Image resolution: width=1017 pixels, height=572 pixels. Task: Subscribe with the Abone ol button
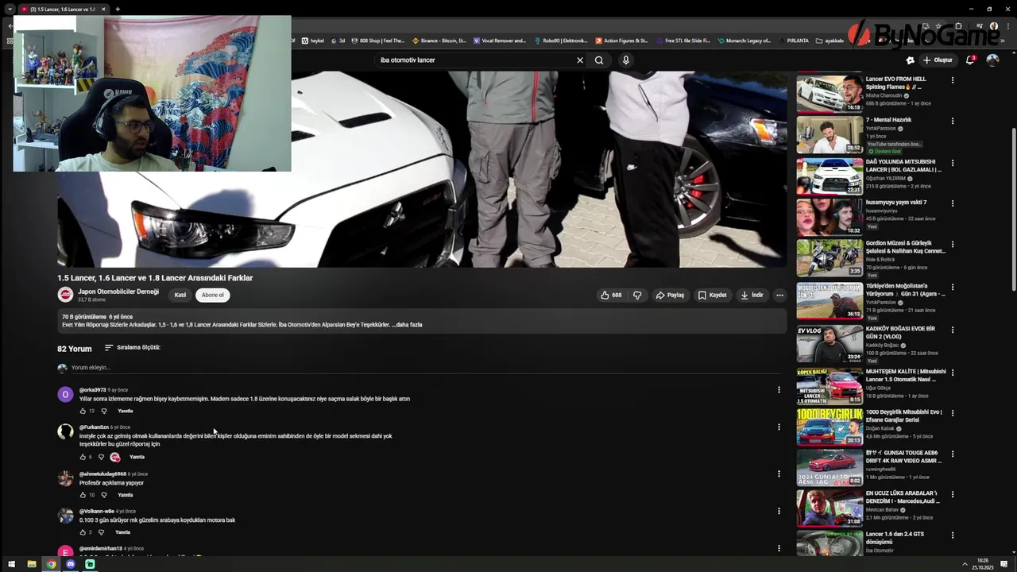(212, 295)
